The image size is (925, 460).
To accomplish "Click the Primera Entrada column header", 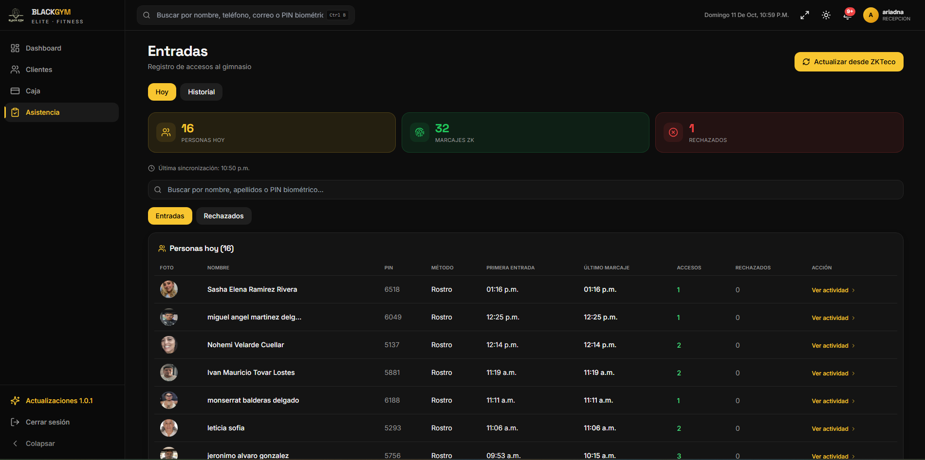I will point(510,268).
